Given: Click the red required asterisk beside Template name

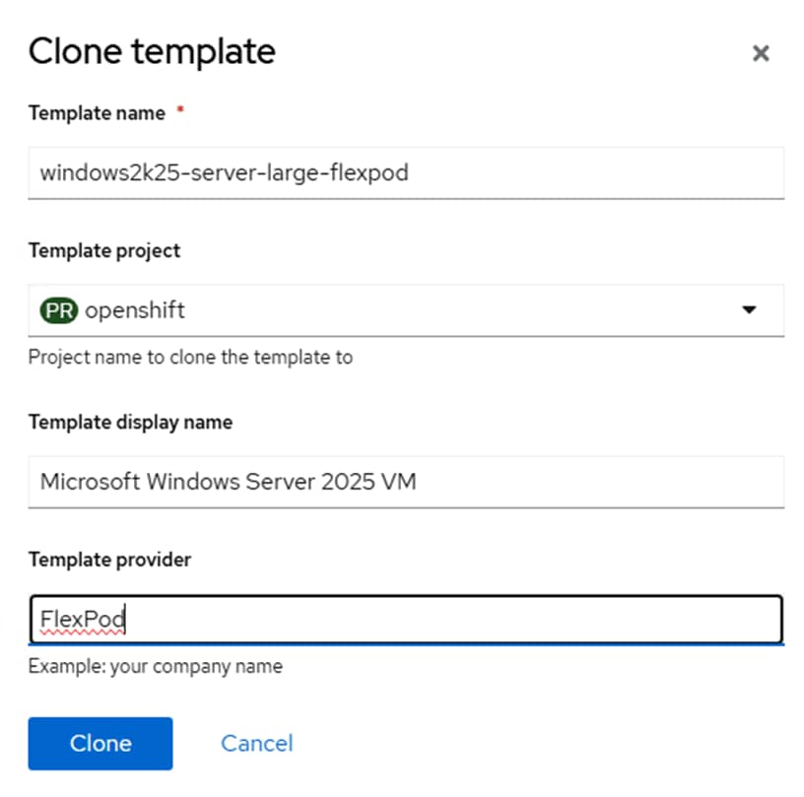Looking at the screenshot, I should click(180, 111).
